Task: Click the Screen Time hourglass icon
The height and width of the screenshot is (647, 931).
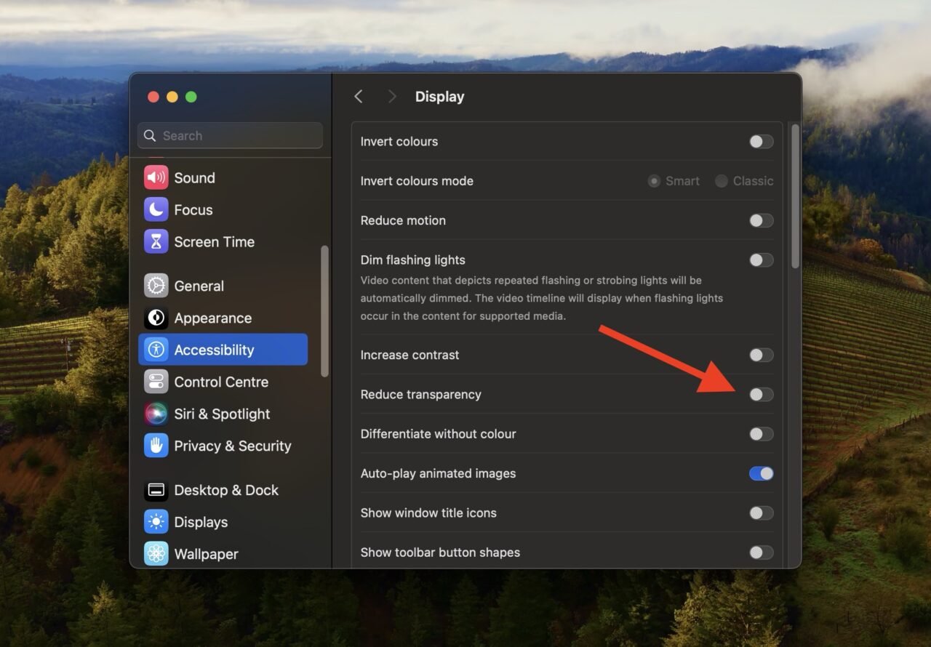Action: click(x=156, y=241)
